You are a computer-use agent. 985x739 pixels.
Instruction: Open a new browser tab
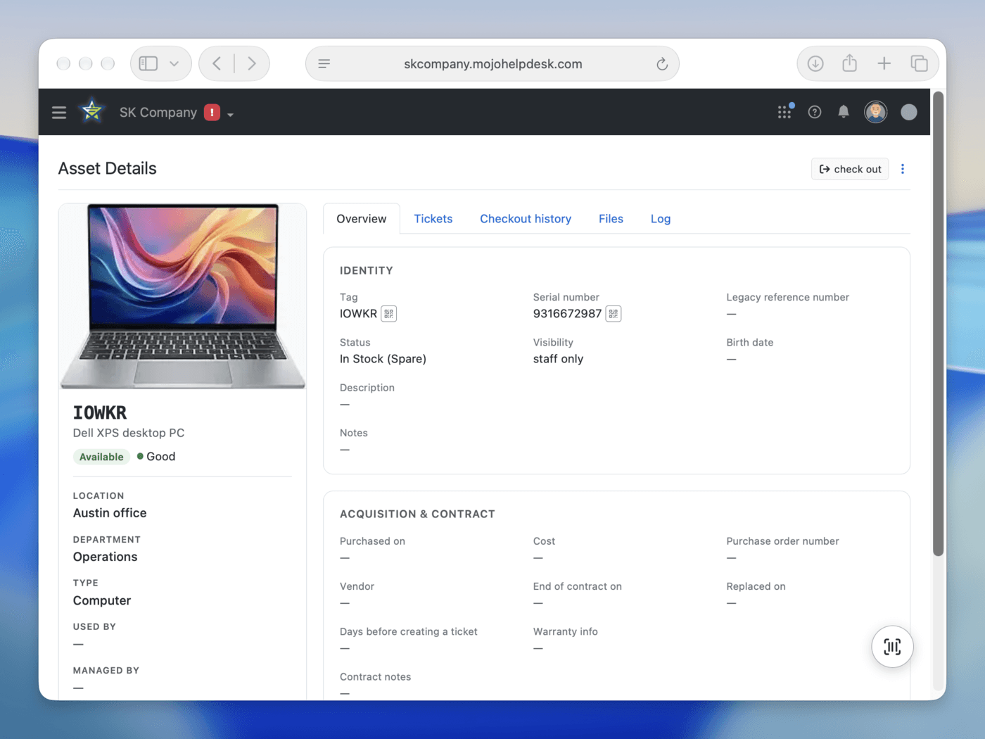[x=884, y=64]
